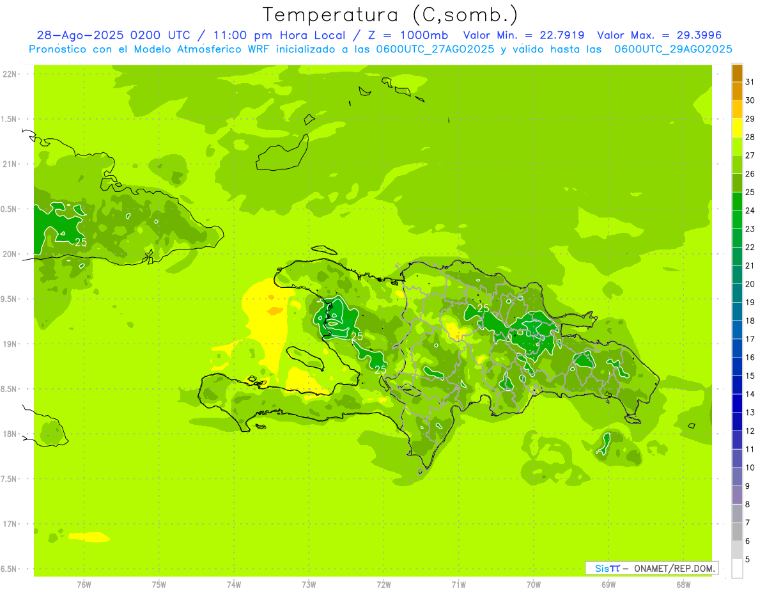Click the longitude axis label '71W'
Image resolution: width=767 pixels, height=593 pixels.
click(x=458, y=585)
